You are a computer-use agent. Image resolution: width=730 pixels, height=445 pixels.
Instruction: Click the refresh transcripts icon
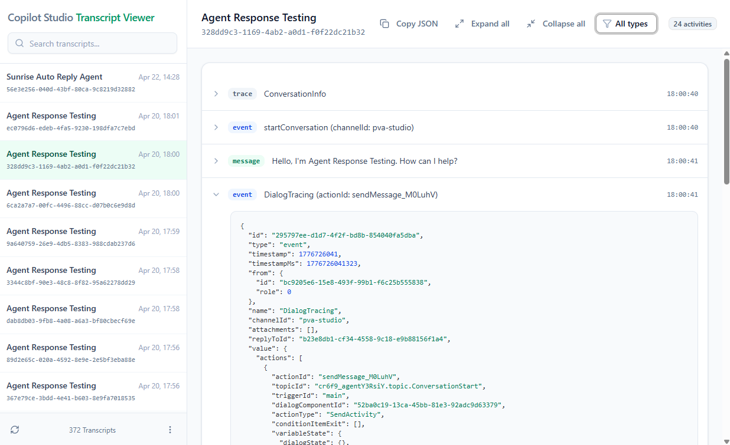(x=15, y=430)
